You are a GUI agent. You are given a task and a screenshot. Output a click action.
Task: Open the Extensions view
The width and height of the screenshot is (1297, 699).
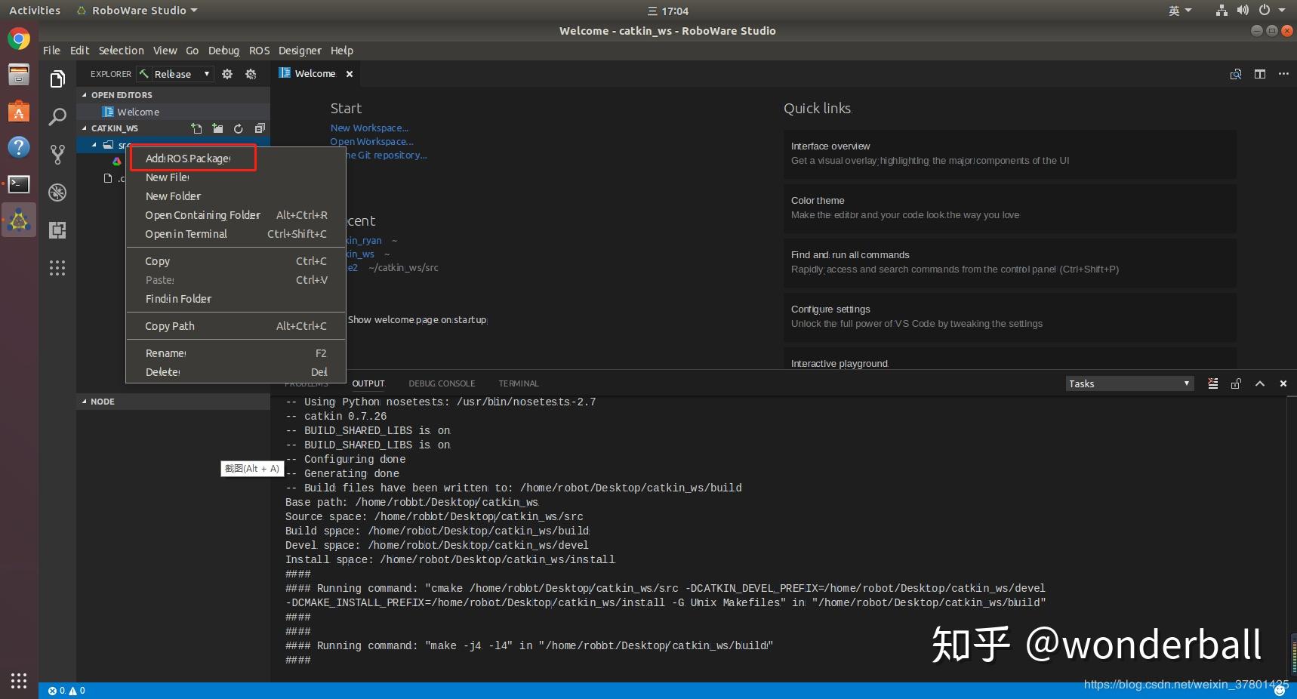(x=57, y=230)
